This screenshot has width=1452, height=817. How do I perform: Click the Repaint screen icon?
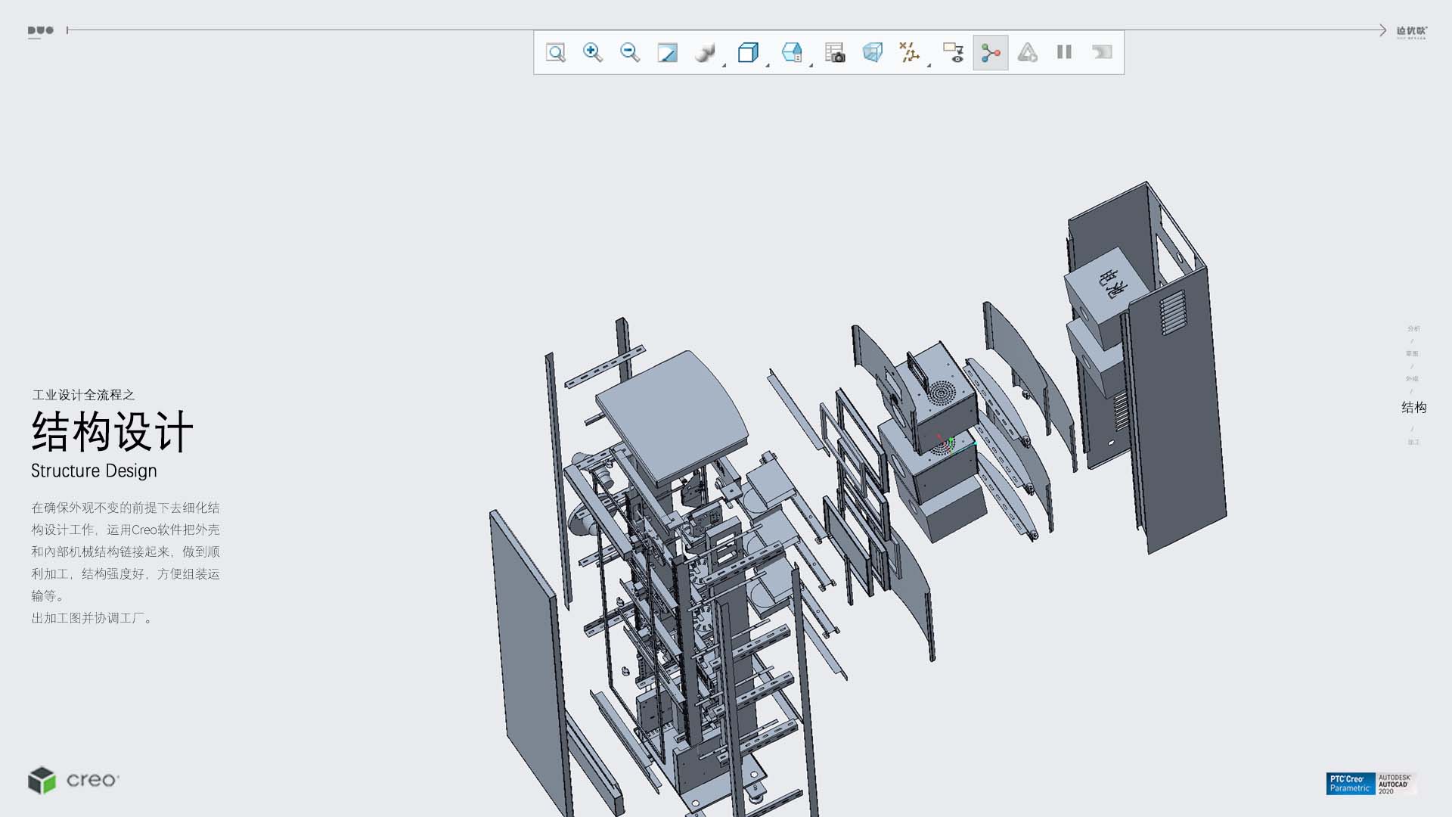click(x=667, y=52)
